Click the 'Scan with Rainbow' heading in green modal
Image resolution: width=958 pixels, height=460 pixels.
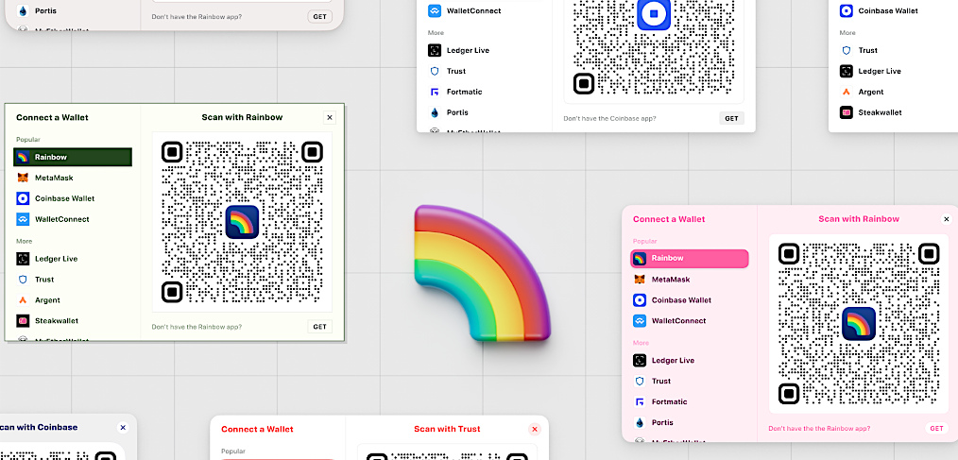(242, 117)
